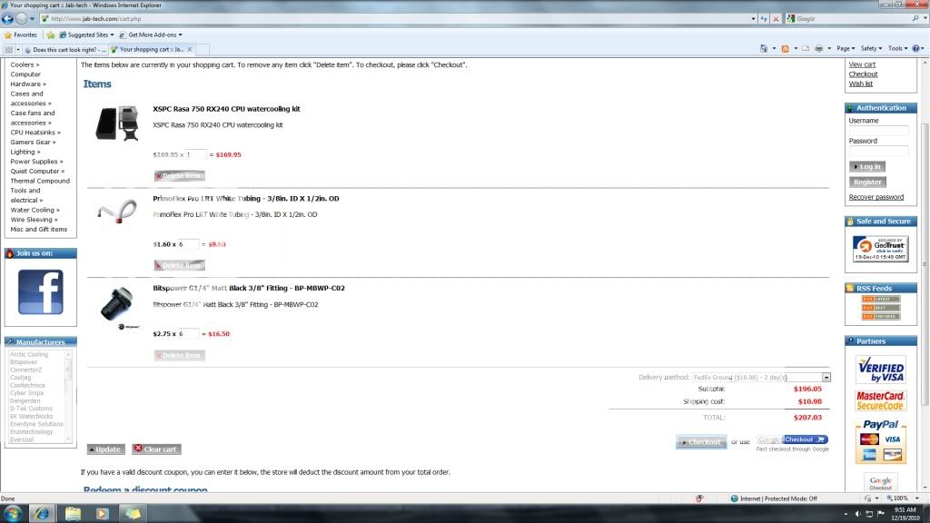Open the Quick Tabs grid icon
The height and width of the screenshot is (523, 930).
(x=9, y=49)
